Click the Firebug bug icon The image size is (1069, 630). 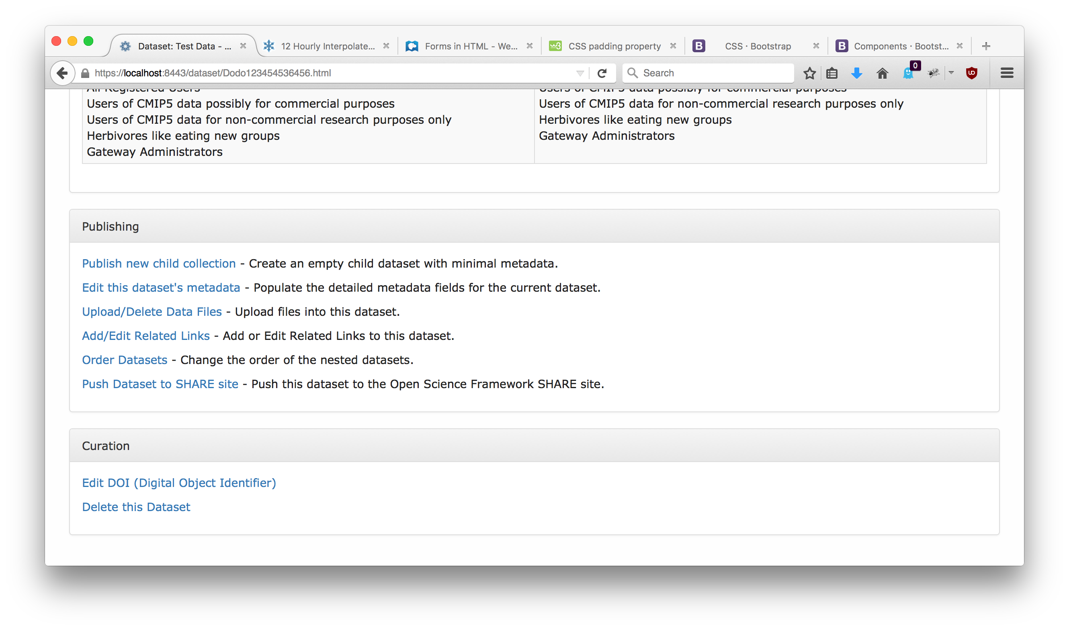coord(934,73)
